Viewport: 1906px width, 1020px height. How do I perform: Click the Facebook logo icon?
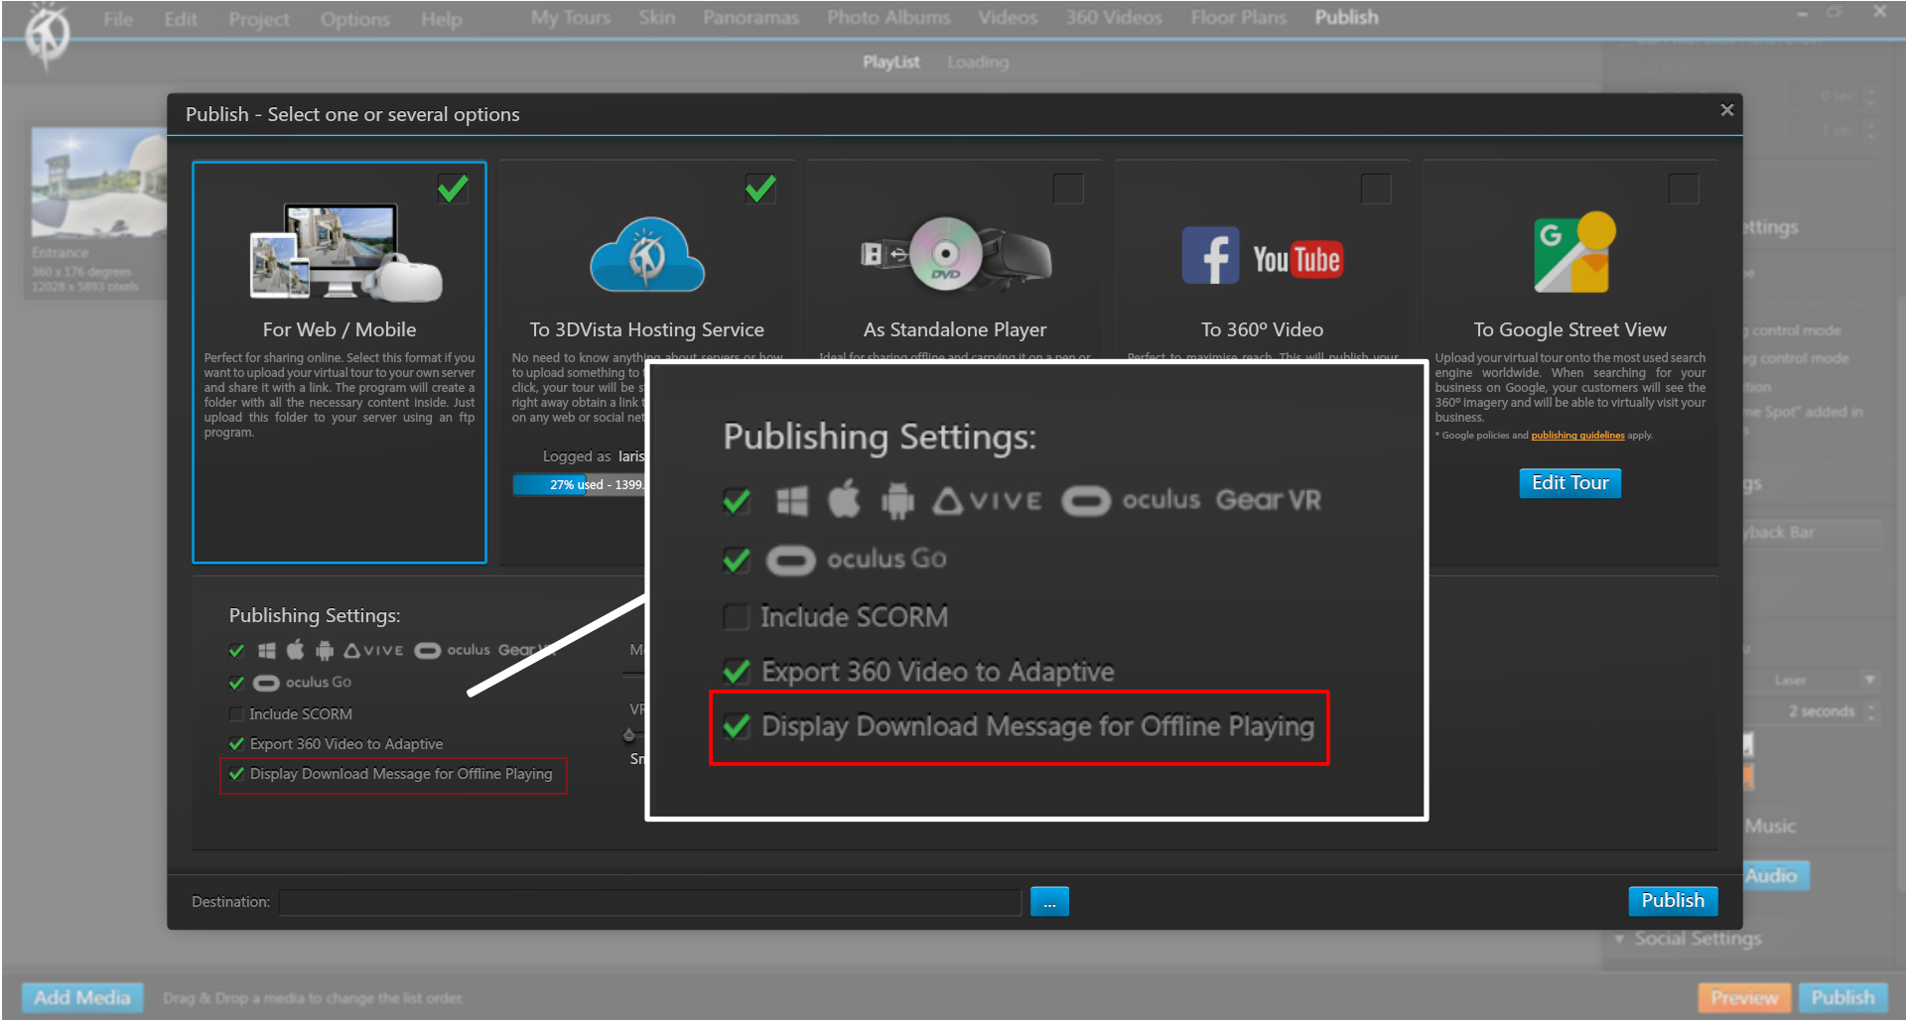coord(1210,255)
